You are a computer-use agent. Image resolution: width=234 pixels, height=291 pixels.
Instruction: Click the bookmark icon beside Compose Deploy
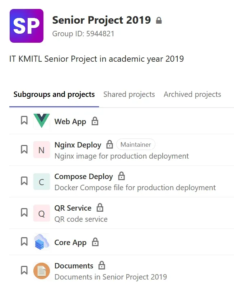click(24, 181)
